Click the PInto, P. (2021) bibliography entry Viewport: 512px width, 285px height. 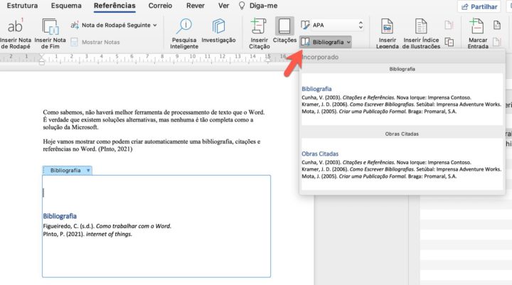click(x=87, y=234)
